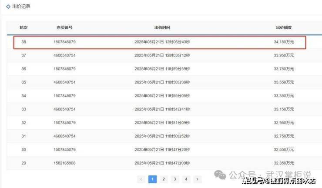The width and height of the screenshot is (322, 188).
Task: Click bid time 12时06分43秒
Action: coord(178,42)
